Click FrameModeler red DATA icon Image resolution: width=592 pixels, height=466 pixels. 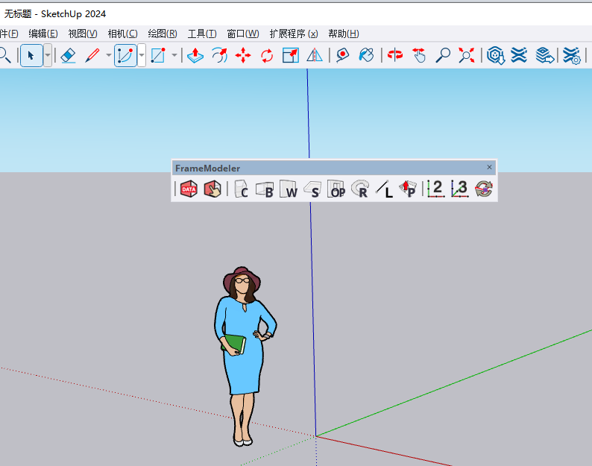189,189
